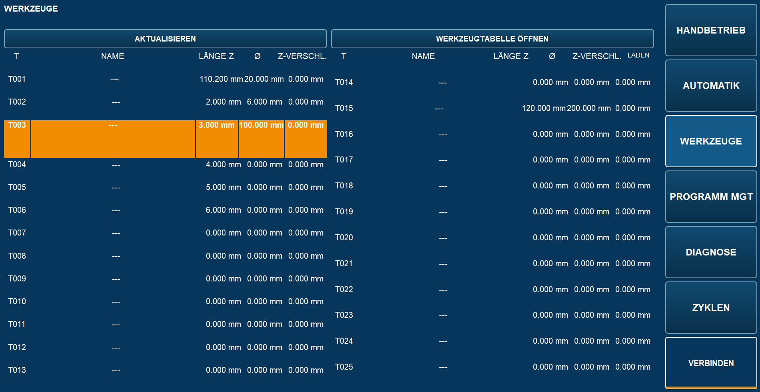Screen dimensions: 760x392
Task: Select tool row T014
Action: [x=493, y=82]
